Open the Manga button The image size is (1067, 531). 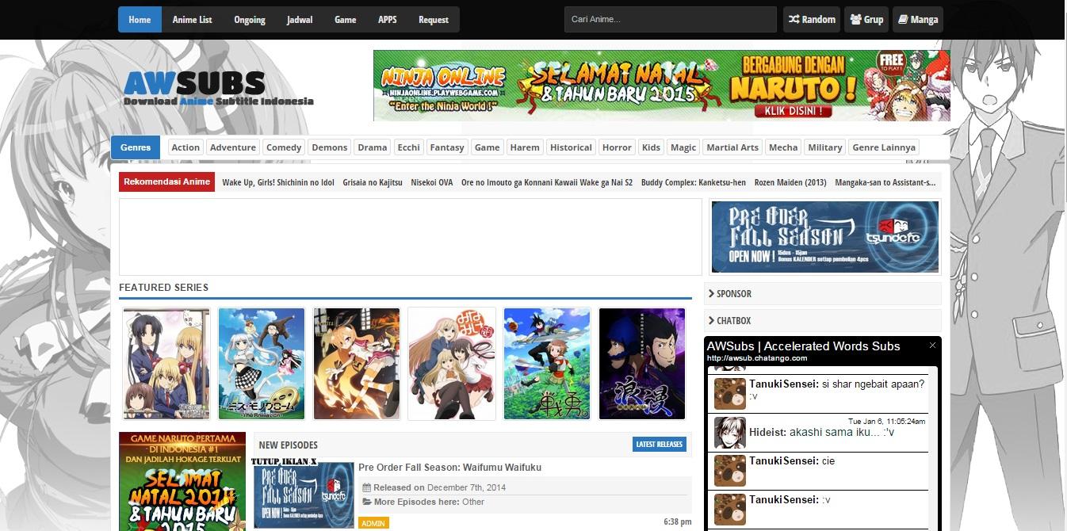918,20
